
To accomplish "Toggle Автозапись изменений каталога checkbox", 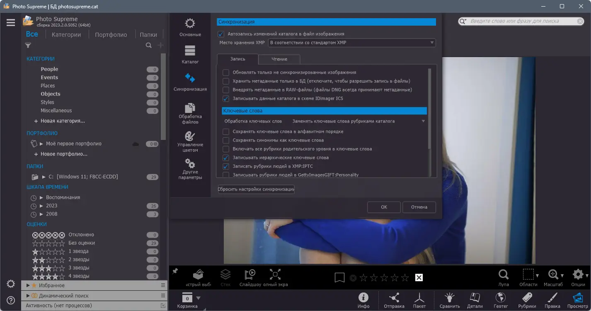I will [x=221, y=34].
